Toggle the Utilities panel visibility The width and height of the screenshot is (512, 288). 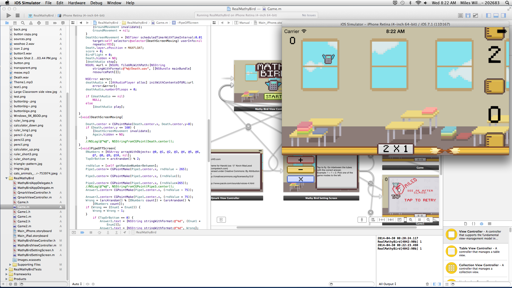coord(503,15)
